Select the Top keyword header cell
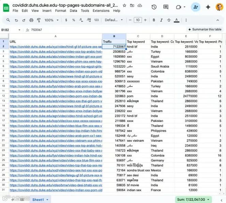This screenshot has height=203, width=226. pos(138,42)
